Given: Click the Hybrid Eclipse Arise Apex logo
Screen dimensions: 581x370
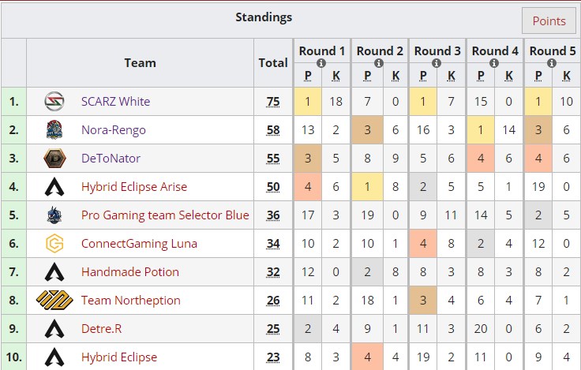Looking at the screenshot, I should tap(54, 187).
